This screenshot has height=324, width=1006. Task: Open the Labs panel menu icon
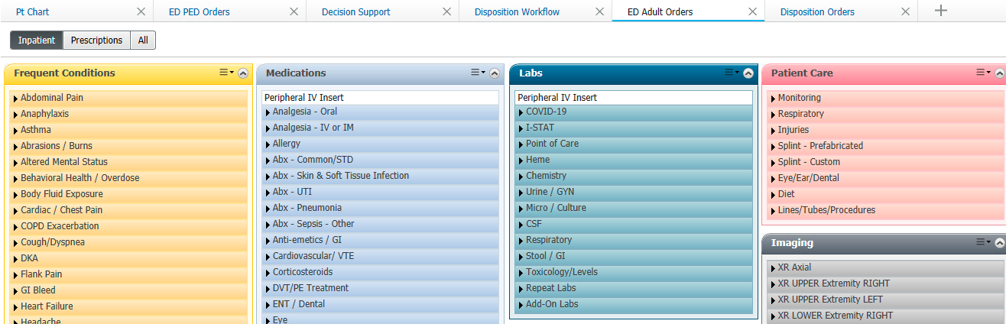pos(732,73)
